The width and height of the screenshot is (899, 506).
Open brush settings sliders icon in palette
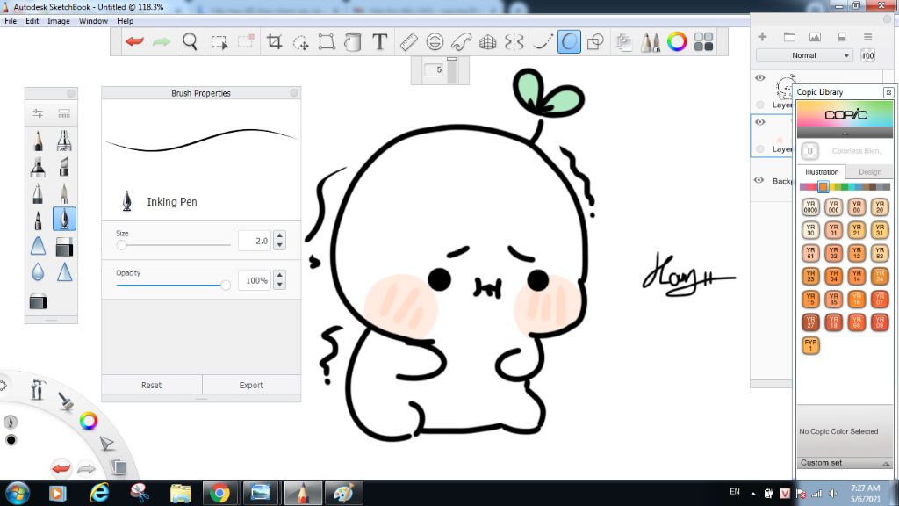coord(38,113)
